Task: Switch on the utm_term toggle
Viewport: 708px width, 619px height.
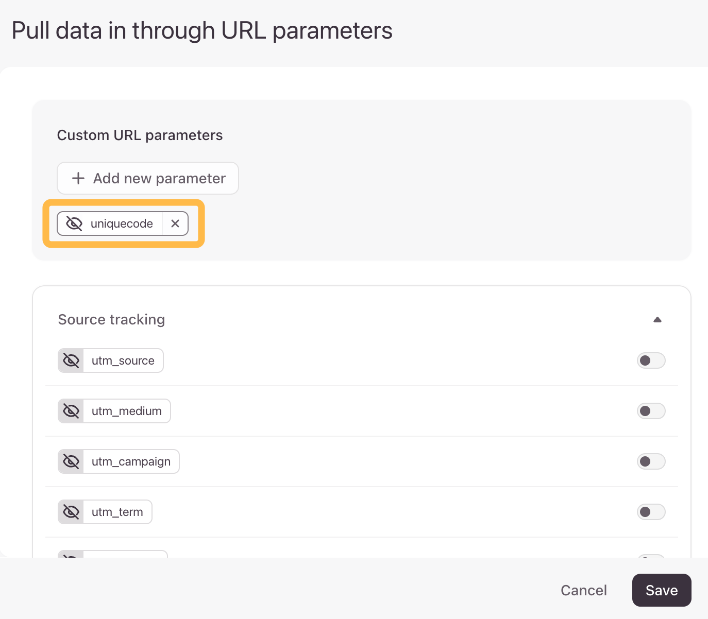Action: tap(651, 512)
